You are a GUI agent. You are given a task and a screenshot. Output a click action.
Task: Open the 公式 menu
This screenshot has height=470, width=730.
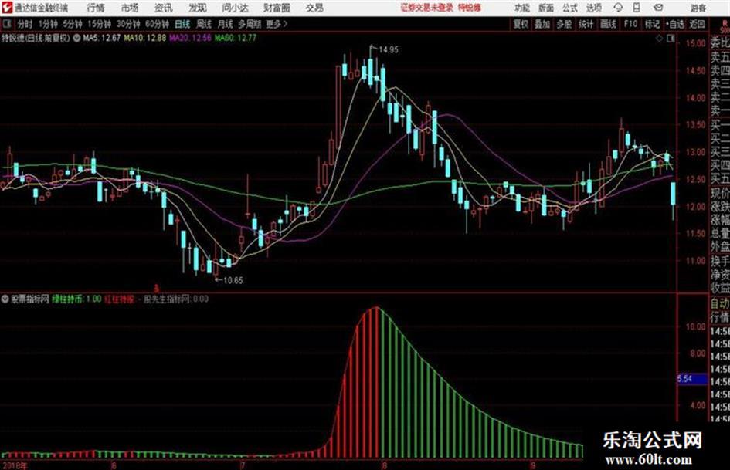[570, 8]
